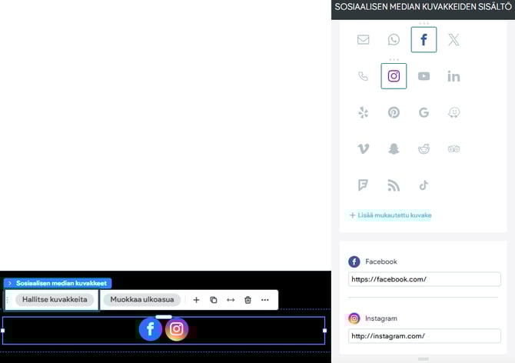Choose the Vimeo icon in the grid
515x363 pixels.
tap(364, 149)
